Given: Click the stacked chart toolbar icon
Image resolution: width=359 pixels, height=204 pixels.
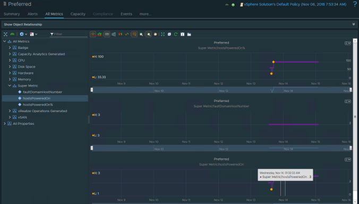Looking at the screenshot, I should pos(99,35).
